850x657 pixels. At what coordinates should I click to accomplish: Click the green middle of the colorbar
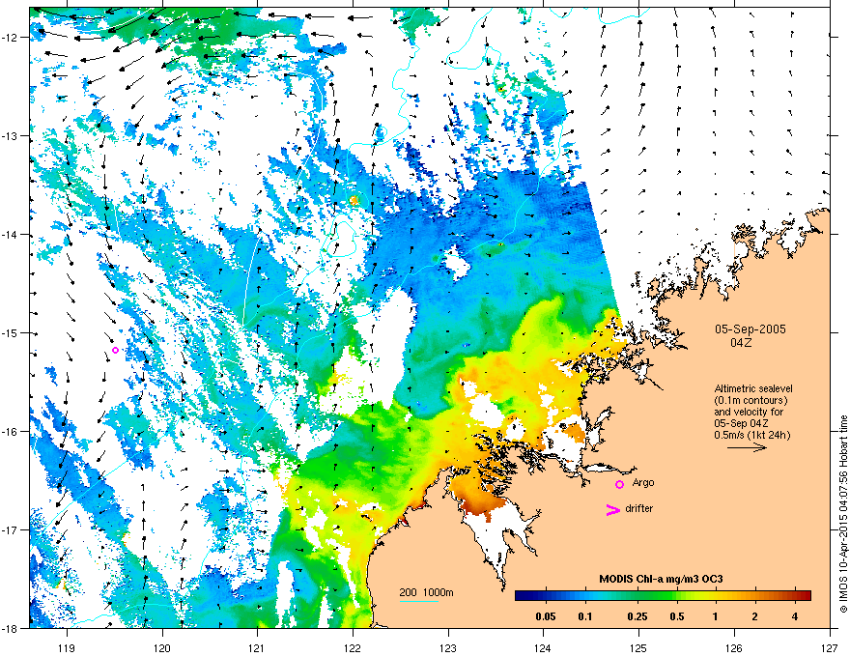(663, 596)
